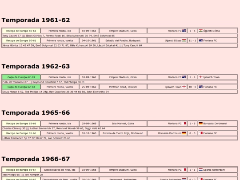Click the 1 - 6 score cell
The image size is (240, 180).
192,31
